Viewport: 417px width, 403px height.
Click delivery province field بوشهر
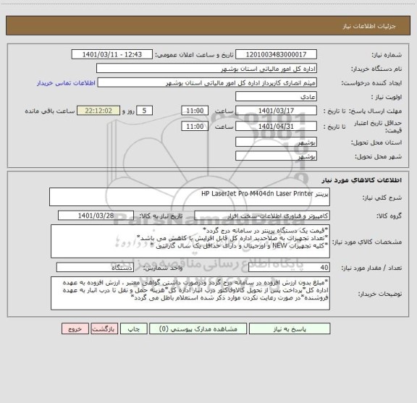(276, 143)
